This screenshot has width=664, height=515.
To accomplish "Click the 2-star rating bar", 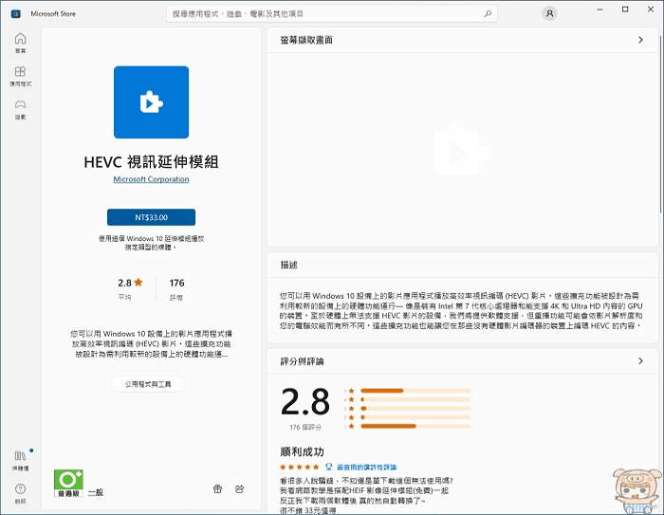I will coord(415,417).
